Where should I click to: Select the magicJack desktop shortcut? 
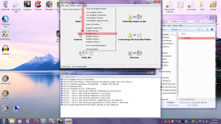(x=27, y=6)
